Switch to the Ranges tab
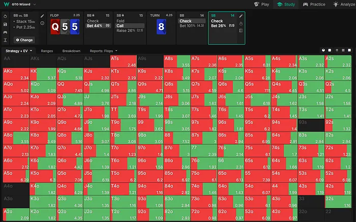356x222 pixels. point(47,51)
